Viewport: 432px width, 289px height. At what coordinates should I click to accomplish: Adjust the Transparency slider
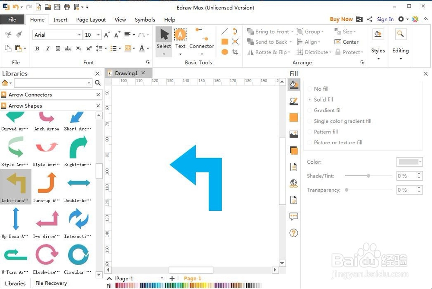pos(346,190)
